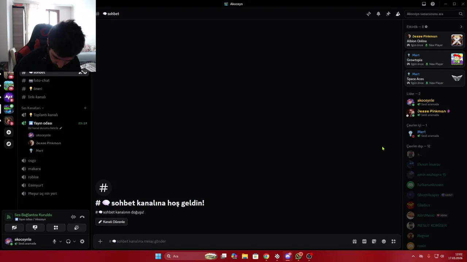The height and width of the screenshot is (262, 467).
Task: Collapse the Ses Kanalları category
Action: point(32,108)
